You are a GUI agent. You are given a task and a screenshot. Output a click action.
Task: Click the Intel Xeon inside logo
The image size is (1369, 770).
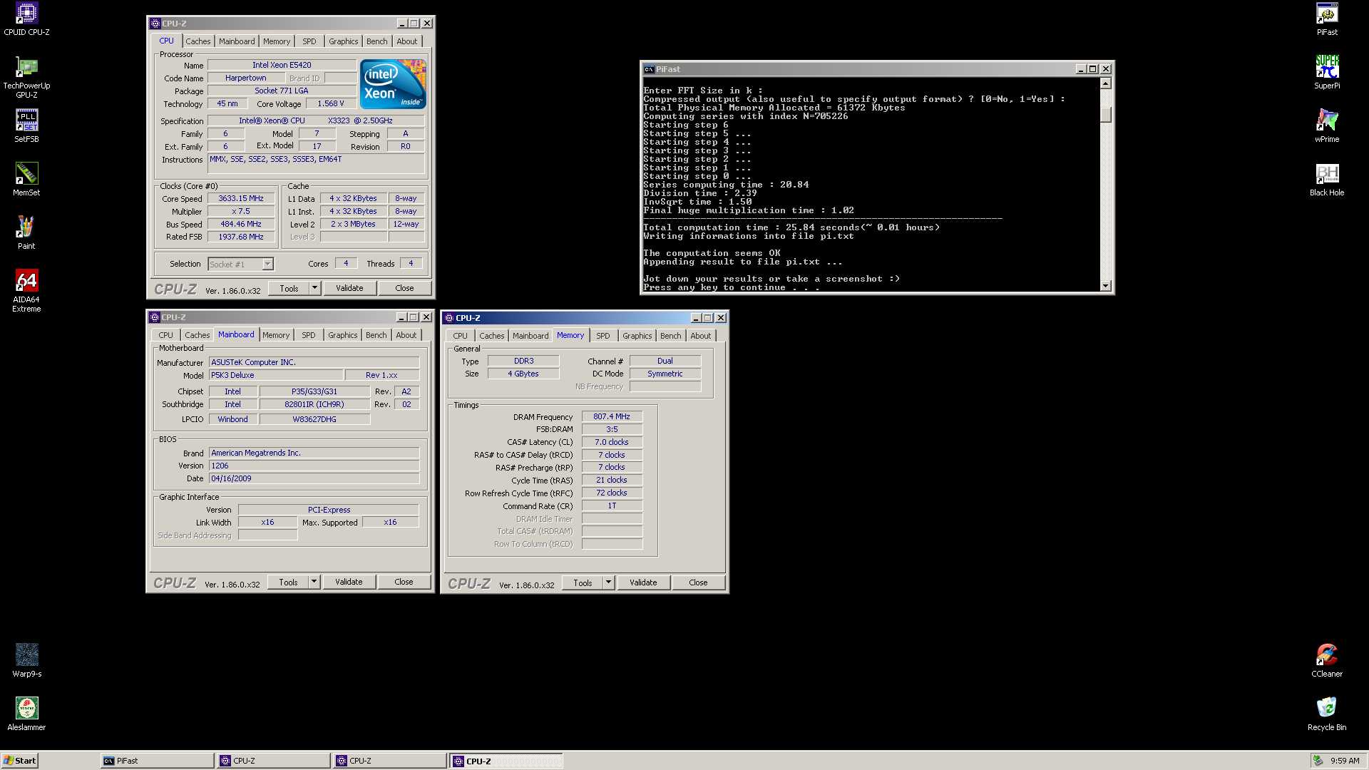pos(393,83)
